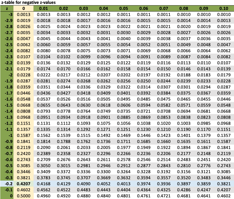Select the yellow 0 column header
Screen dimensions: 234x199
(24, 9)
